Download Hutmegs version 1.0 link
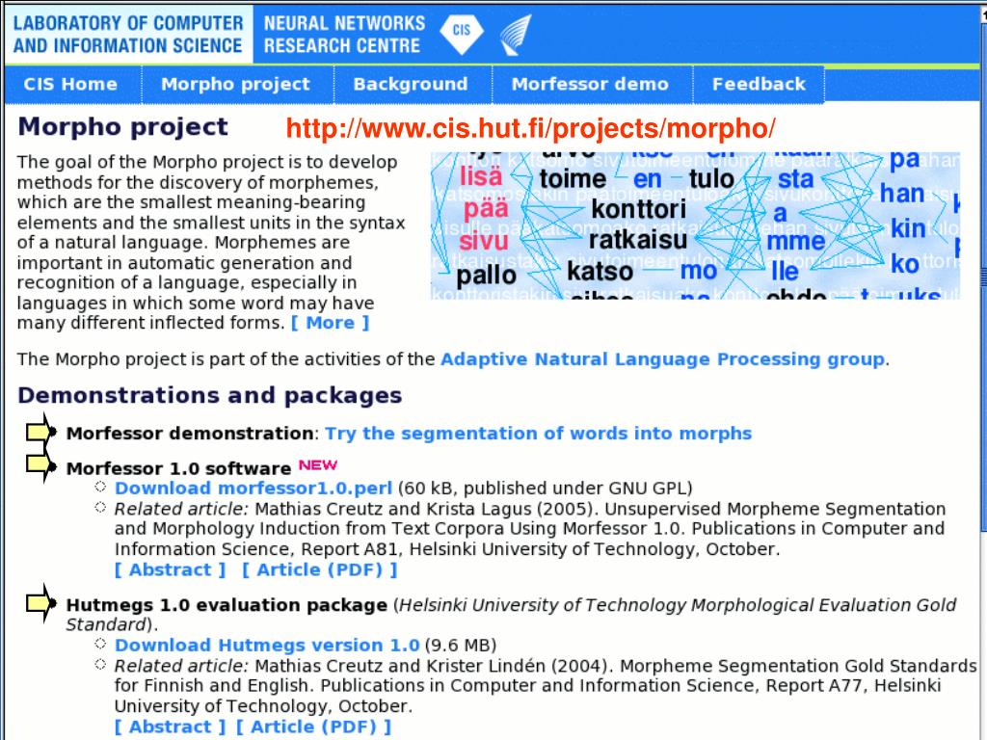Image resolution: width=987 pixels, height=740 pixels. tap(267, 646)
